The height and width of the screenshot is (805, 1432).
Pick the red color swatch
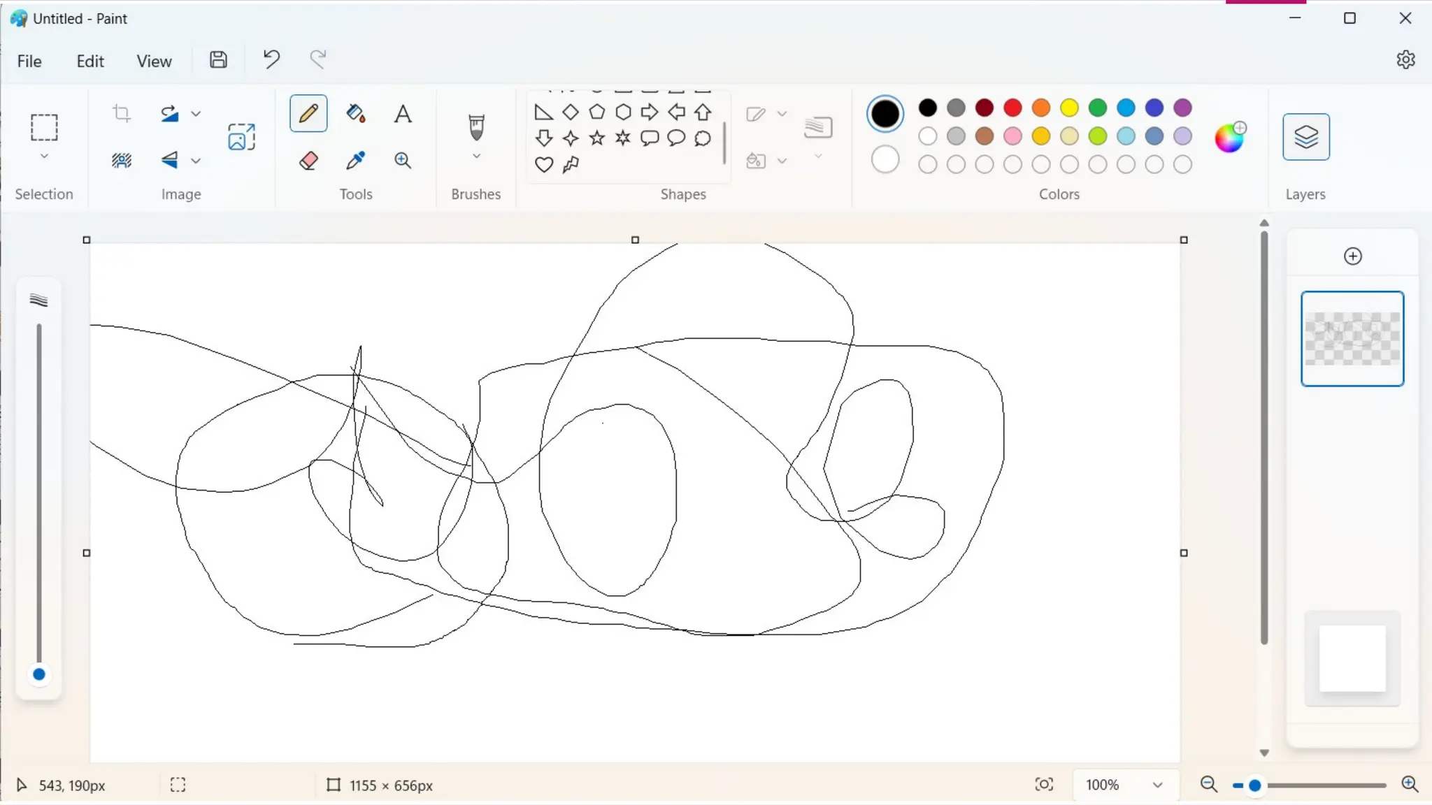coord(1012,108)
